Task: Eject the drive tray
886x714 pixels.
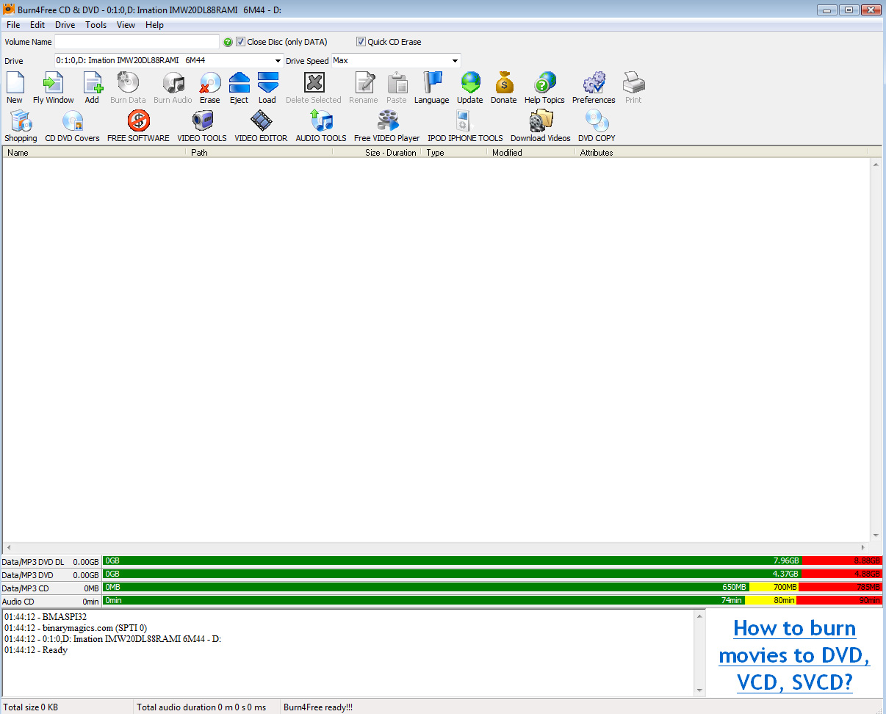Action: tap(239, 88)
